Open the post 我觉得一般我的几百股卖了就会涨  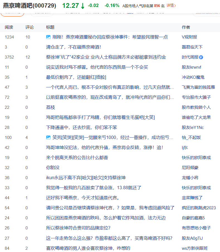point(94,188)
